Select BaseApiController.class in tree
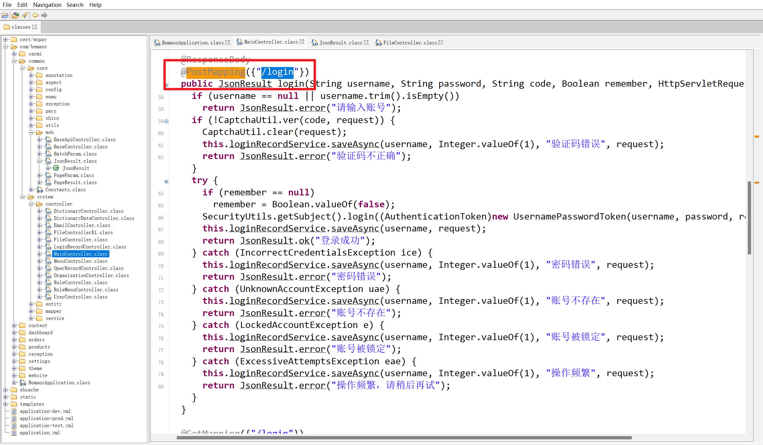 pyautogui.click(x=84, y=140)
